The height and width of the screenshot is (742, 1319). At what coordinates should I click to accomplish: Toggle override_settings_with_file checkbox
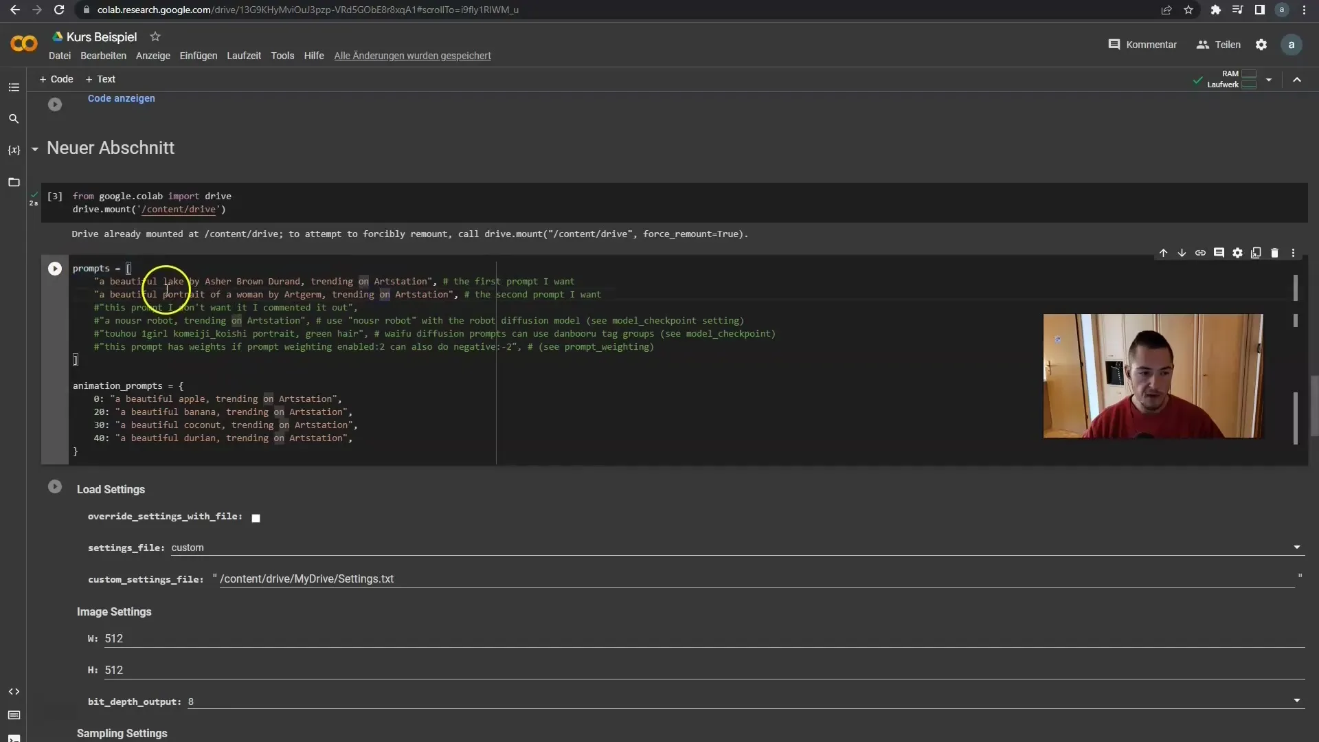[256, 518]
